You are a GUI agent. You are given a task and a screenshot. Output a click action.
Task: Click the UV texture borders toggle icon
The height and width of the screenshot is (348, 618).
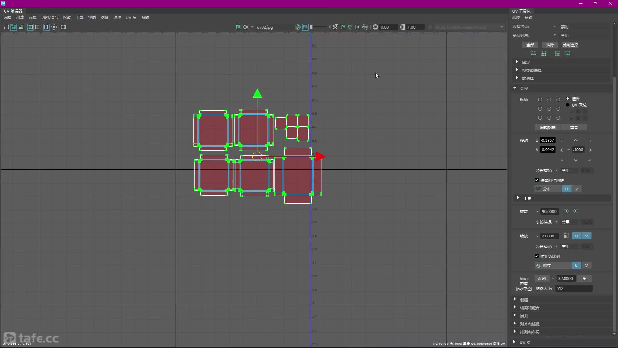[x=30, y=27]
